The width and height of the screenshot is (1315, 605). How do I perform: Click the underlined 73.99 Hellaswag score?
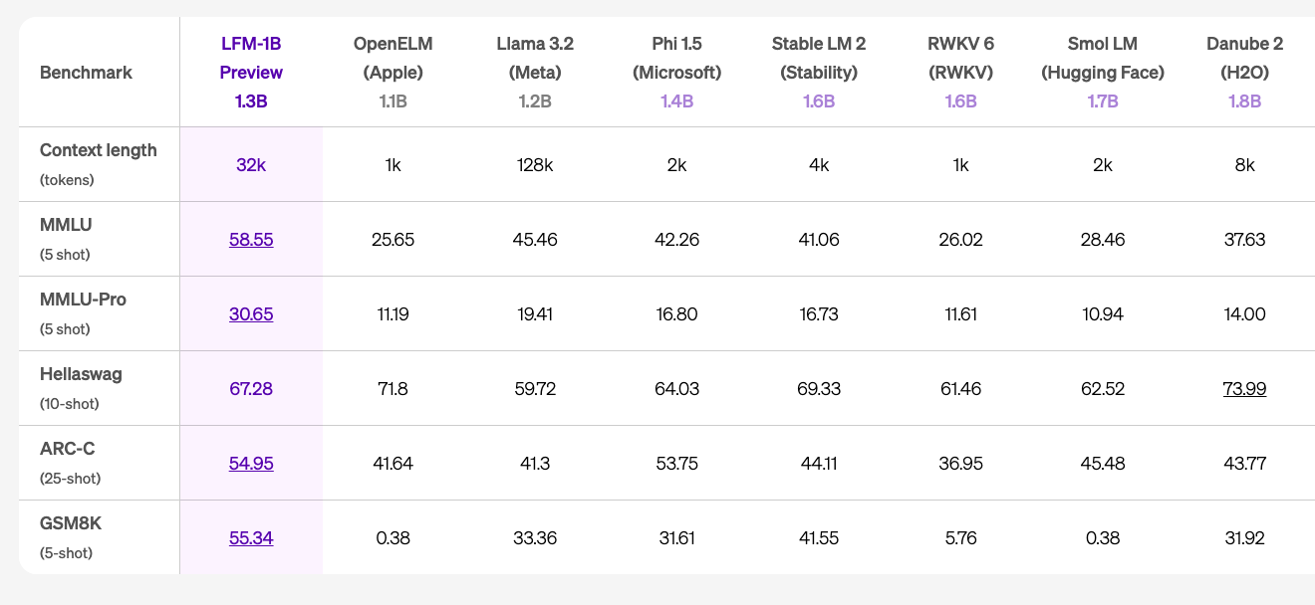(x=1244, y=389)
